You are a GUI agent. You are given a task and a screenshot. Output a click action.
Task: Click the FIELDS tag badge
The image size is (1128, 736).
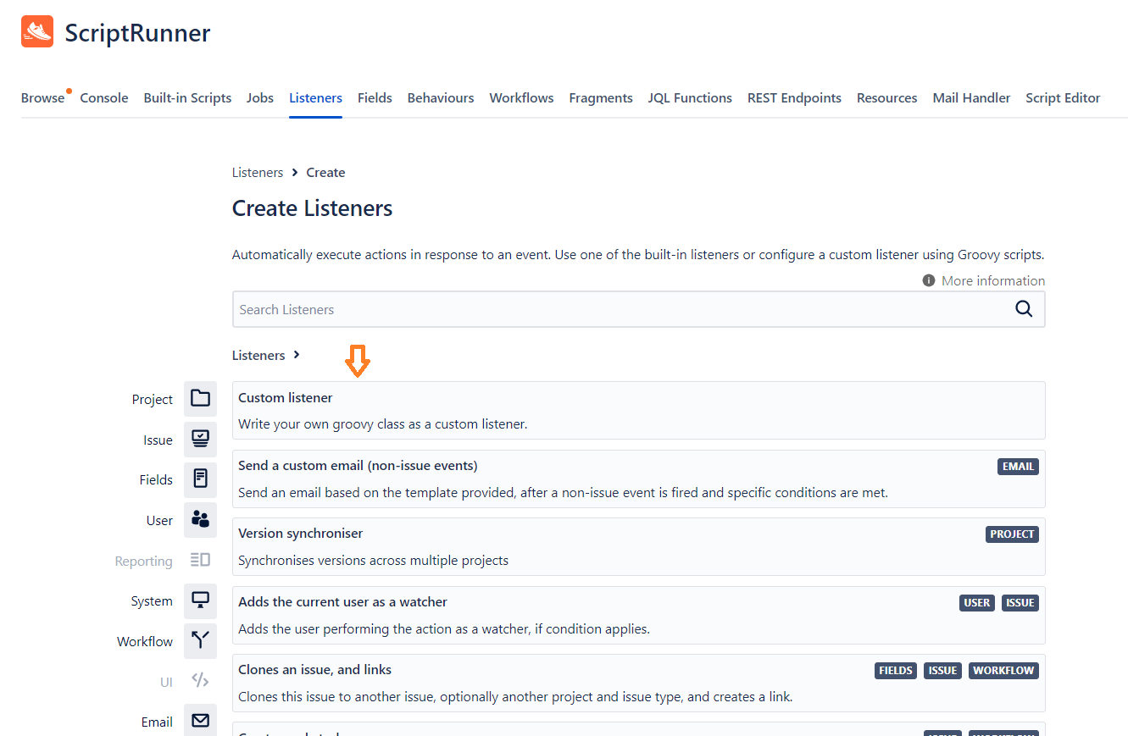(x=896, y=671)
